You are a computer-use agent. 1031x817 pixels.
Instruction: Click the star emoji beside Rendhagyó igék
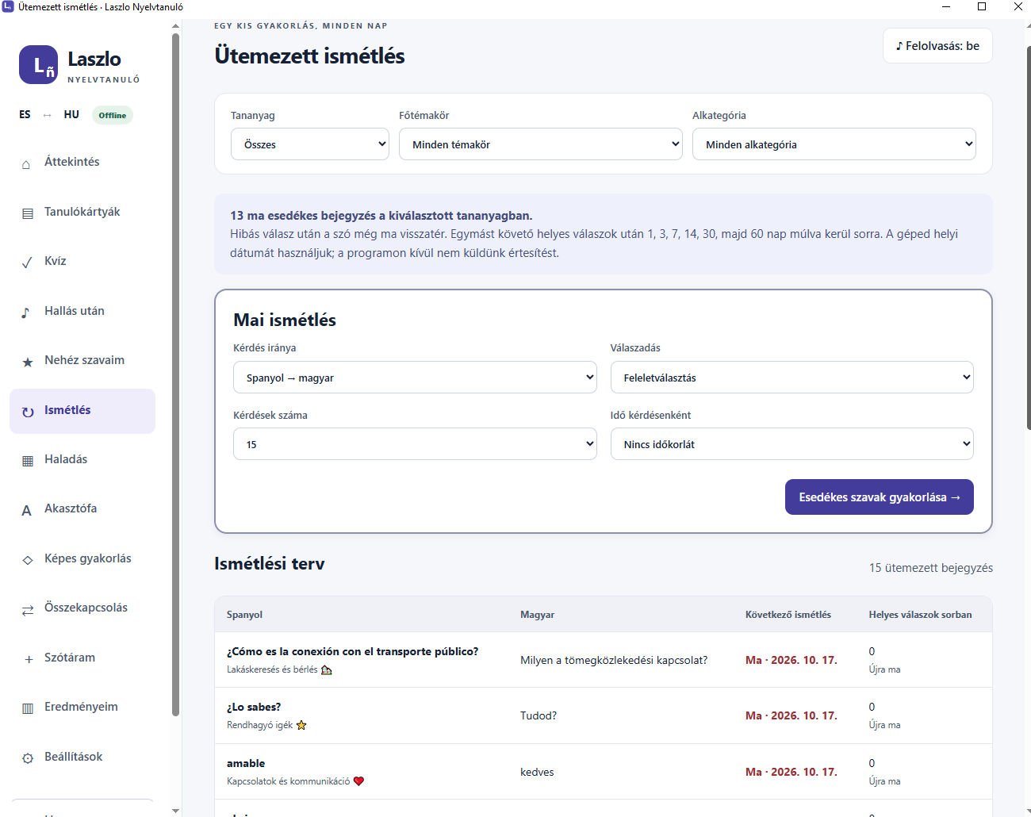301,725
